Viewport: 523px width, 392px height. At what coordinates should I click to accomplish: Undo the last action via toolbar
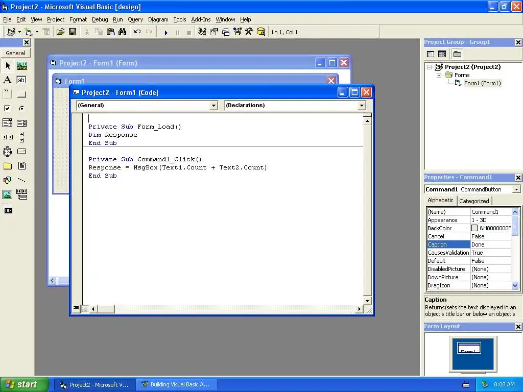(x=137, y=32)
